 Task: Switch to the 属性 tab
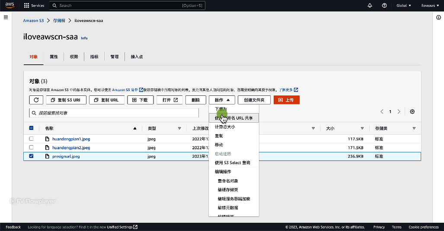pos(54,57)
